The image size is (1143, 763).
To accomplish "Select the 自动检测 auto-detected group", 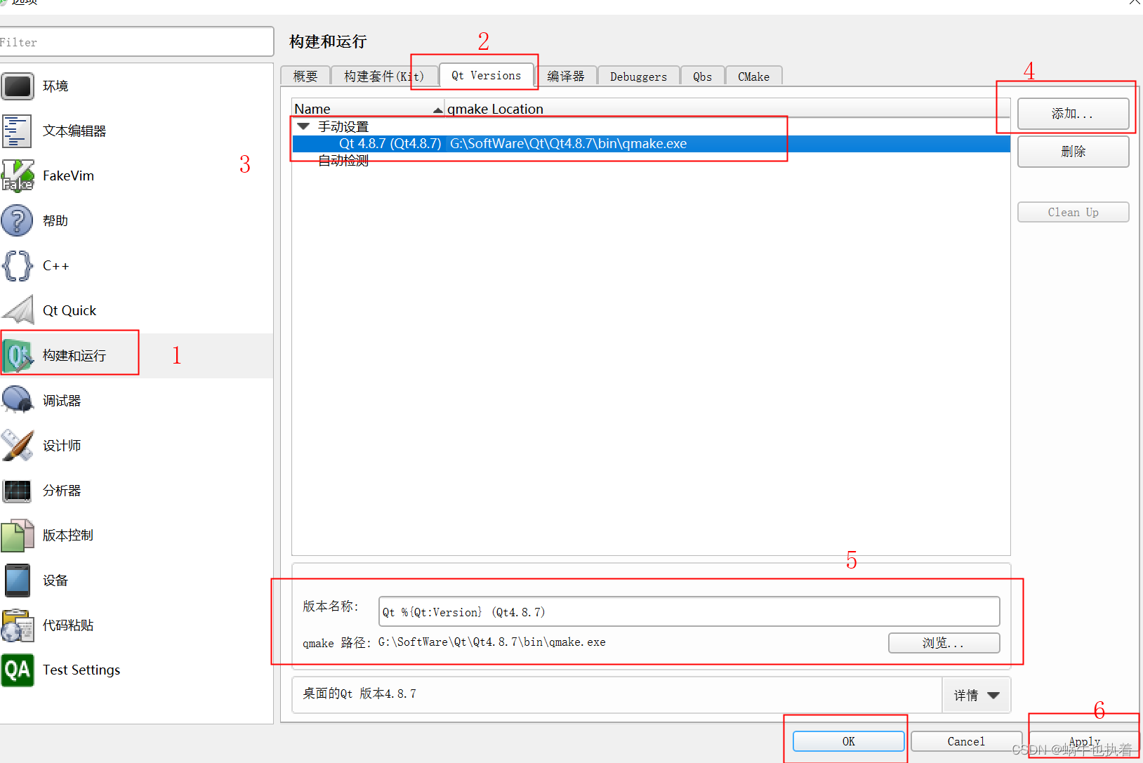I will [x=343, y=161].
